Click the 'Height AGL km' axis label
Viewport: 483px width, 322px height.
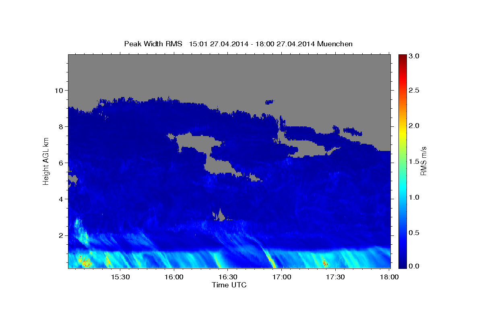[46, 161]
